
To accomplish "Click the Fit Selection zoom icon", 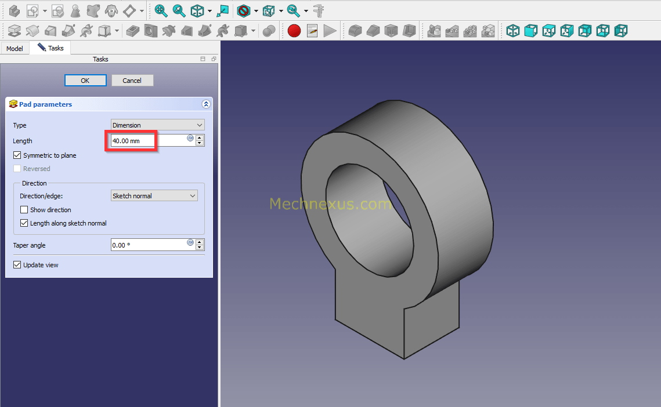I will click(179, 10).
